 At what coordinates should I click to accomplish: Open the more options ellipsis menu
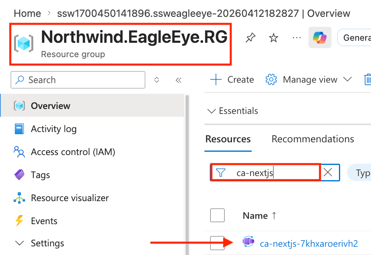[297, 38]
